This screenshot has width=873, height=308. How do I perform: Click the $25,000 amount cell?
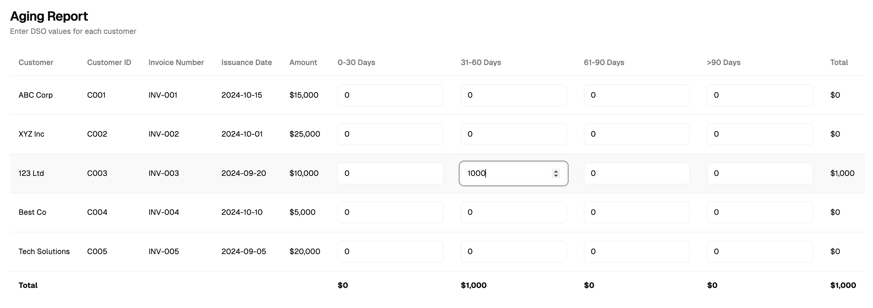click(305, 134)
